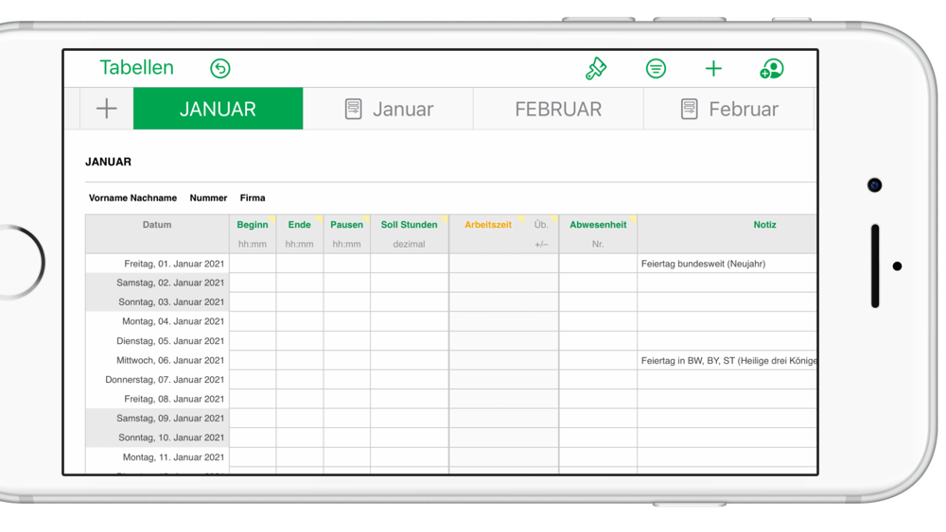Select the Abwesenheit column header

(598, 225)
